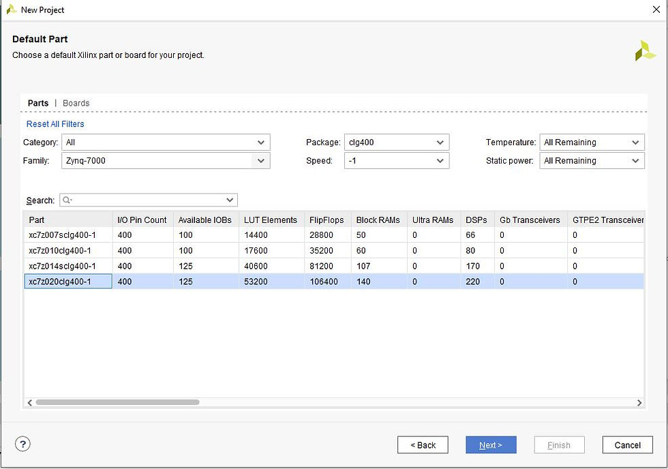Image resolution: width=668 pixels, height=469 pixels.
Task: Select part xc7z007sclg400-1
Action: [62, 234]
